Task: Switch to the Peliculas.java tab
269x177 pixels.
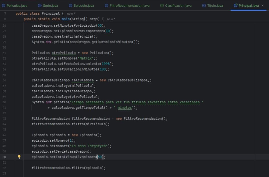Action: point(14,5)
